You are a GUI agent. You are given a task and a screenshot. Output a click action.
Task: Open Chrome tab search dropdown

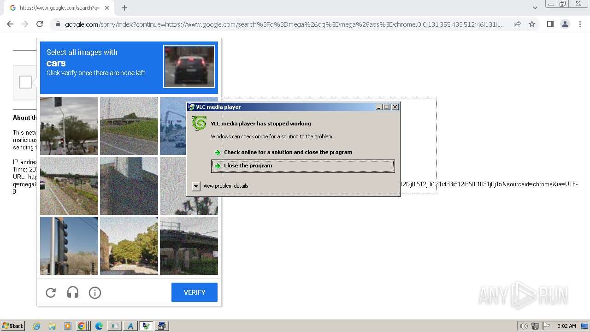pos(535,8)
